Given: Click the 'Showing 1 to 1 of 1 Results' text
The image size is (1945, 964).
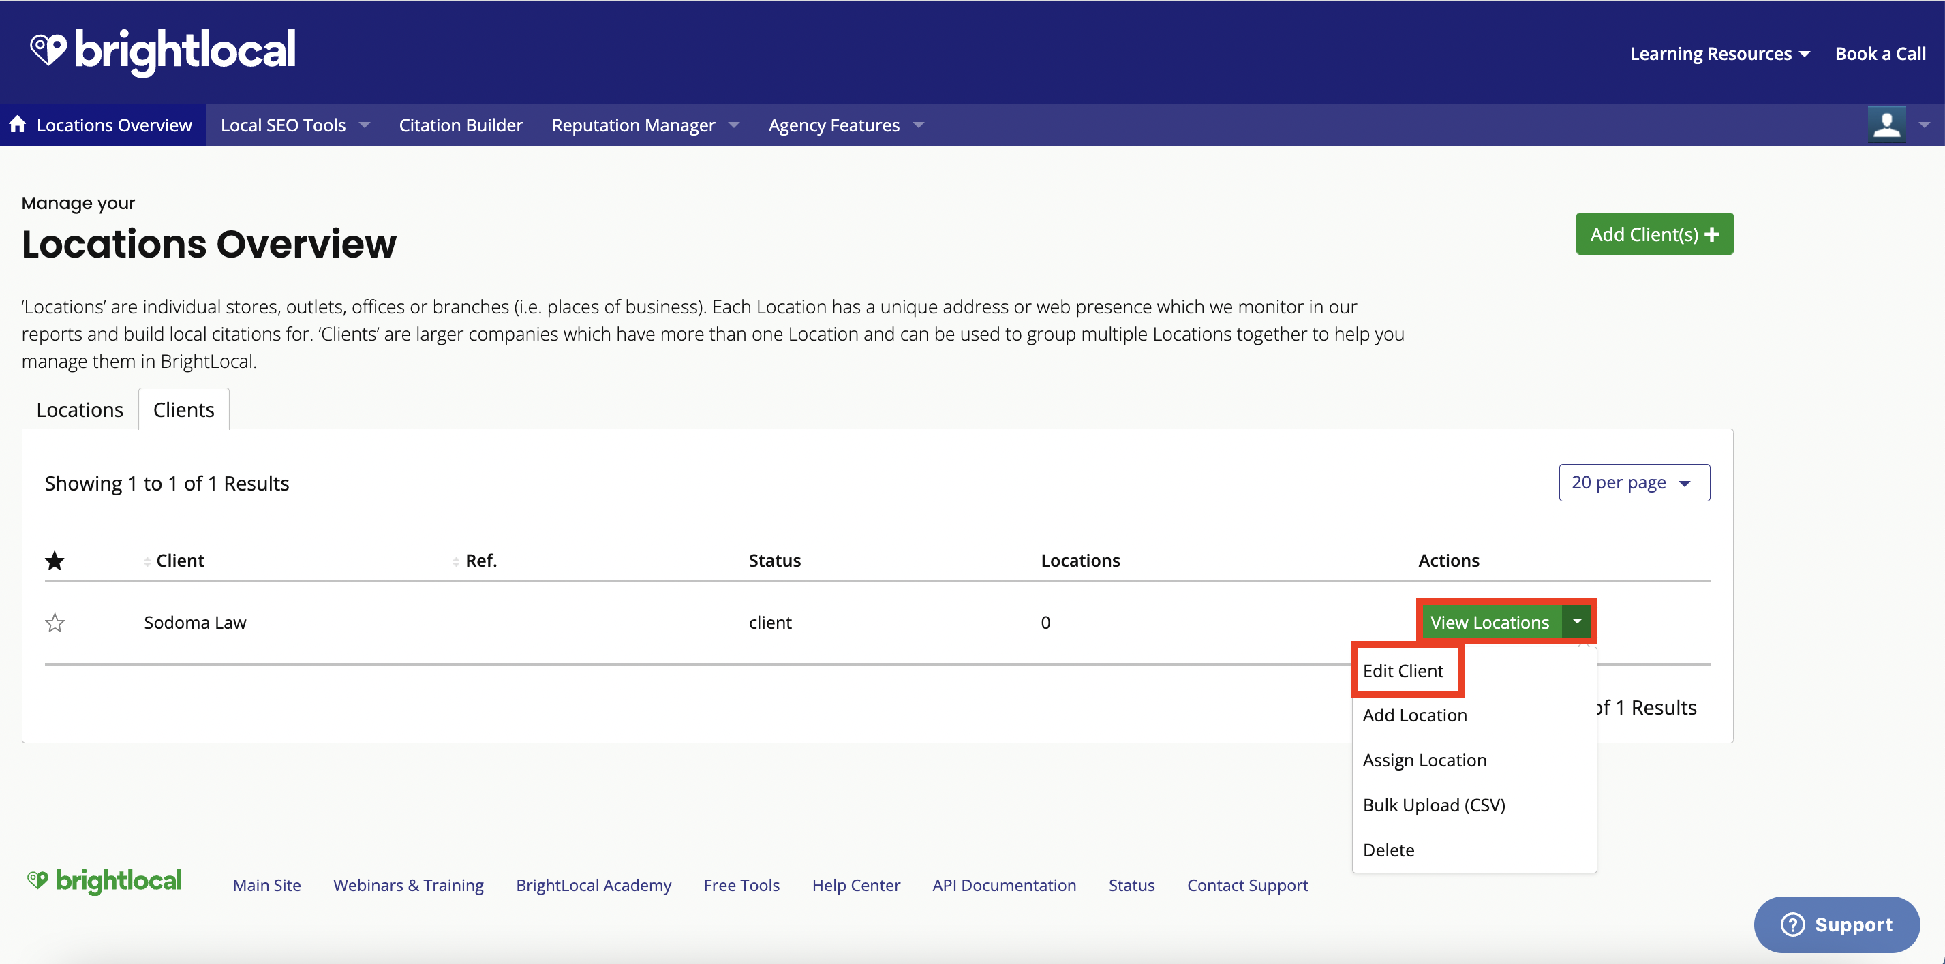Looking at the screenshot, I should 167,483.
